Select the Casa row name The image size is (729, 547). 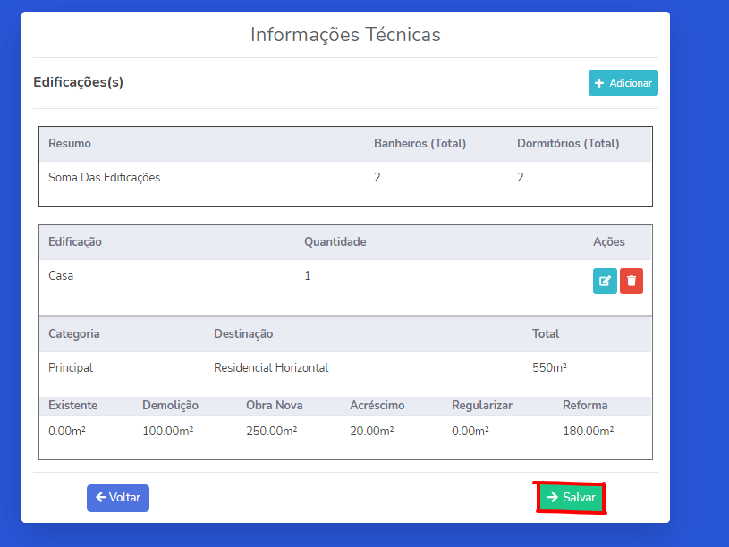click(61, 276)
